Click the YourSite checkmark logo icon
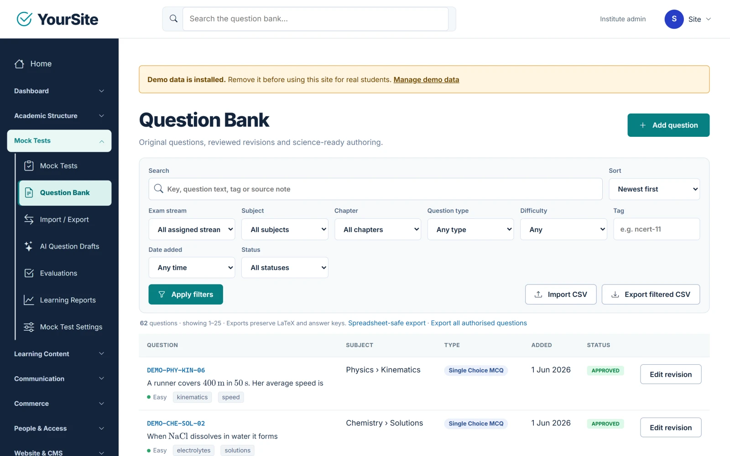 pos(24,19)
